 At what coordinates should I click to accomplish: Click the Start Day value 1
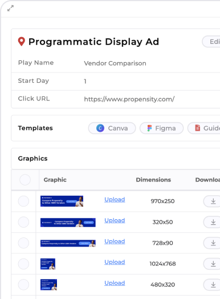[x=85, y=82]
